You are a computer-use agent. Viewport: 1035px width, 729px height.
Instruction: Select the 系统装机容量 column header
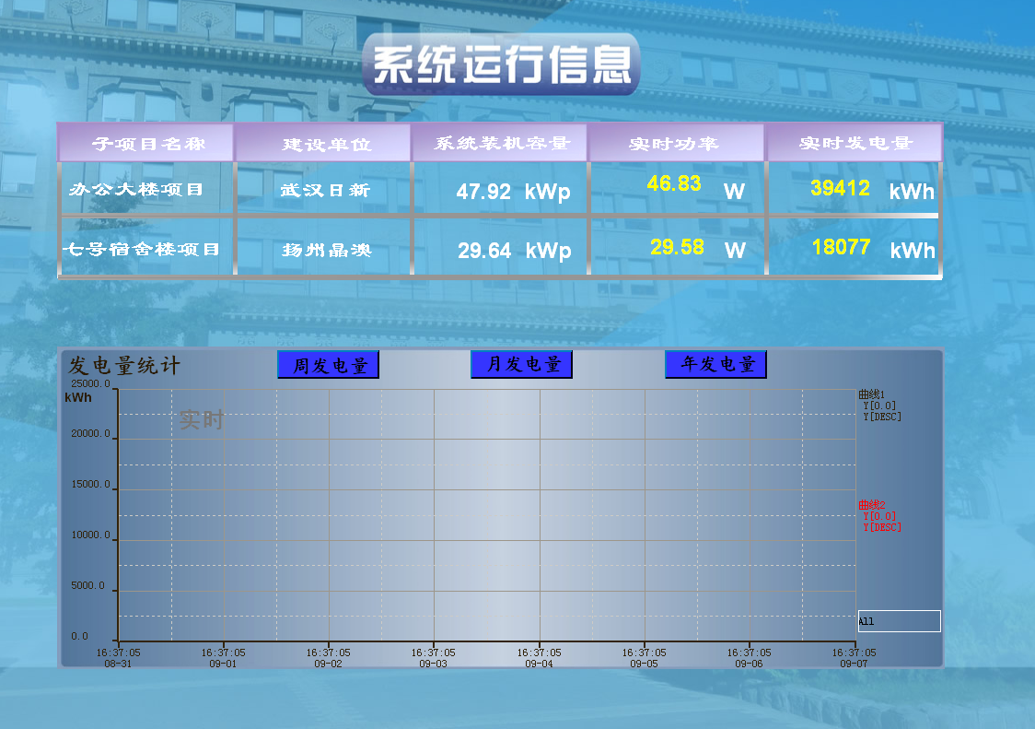point(500,142)
